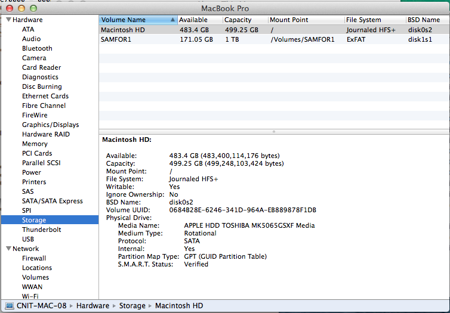Zoom the window with green button
Viewport: 450px width, 313px height.
pyautogui.click(x=33, y=8)
